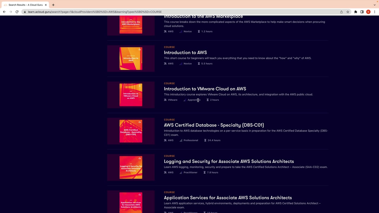Bookmark this page with the star icon
The width and height of the screenshot is (379, 213).
tap(348, 12)
